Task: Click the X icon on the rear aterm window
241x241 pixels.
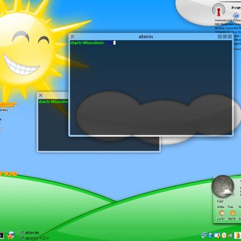Action: 40,95
